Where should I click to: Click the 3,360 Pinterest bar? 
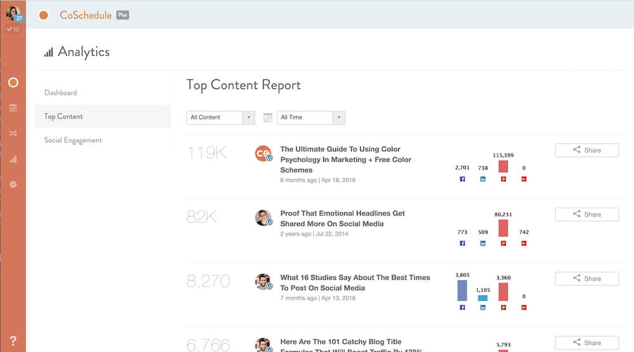[503, 292]
